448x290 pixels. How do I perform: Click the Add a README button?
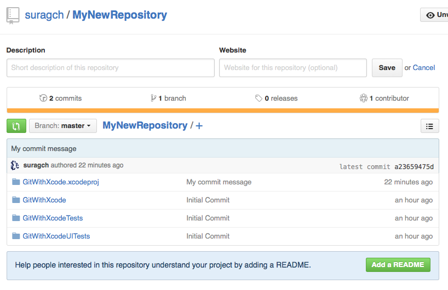coord(398,265)
